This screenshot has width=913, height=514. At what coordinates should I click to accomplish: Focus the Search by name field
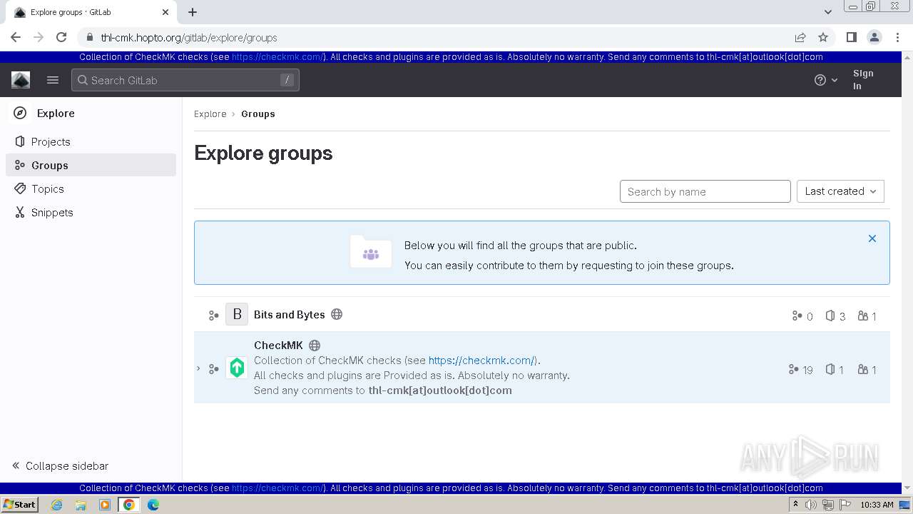[705, 191]
